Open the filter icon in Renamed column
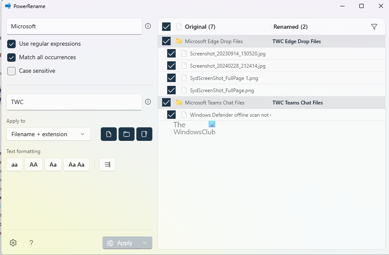 [374, 27]
